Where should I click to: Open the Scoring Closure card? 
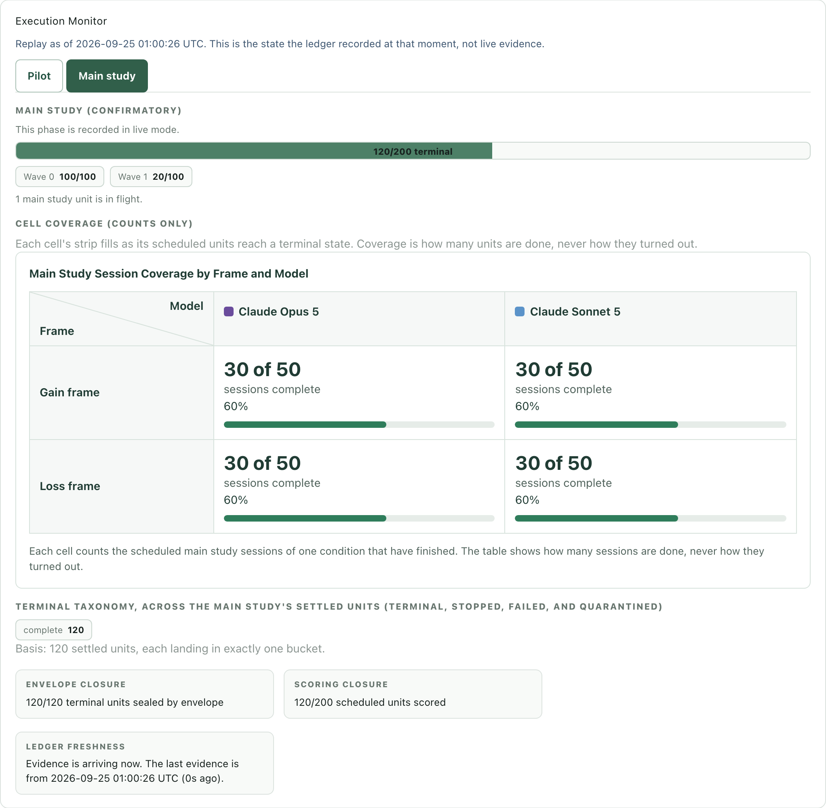[413, 694]
